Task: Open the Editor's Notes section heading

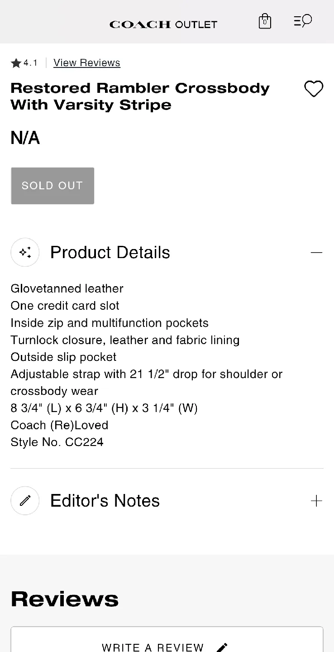Action: point(105,501)
